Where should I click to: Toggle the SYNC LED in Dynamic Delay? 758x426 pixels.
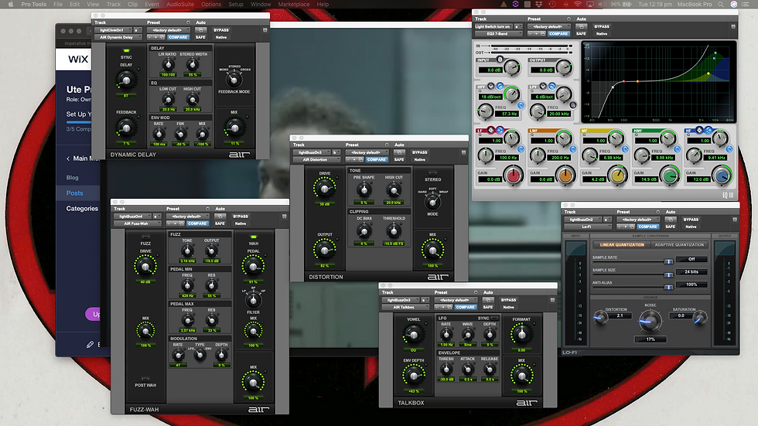126,51
